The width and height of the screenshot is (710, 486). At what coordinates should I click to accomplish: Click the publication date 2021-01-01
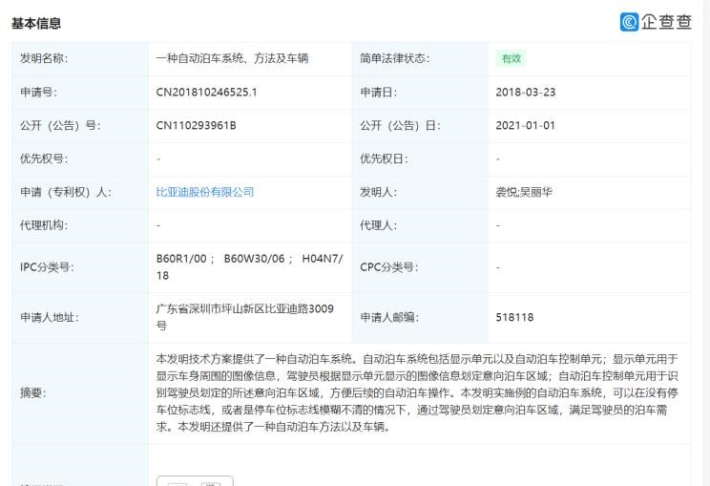pos(525,125)
